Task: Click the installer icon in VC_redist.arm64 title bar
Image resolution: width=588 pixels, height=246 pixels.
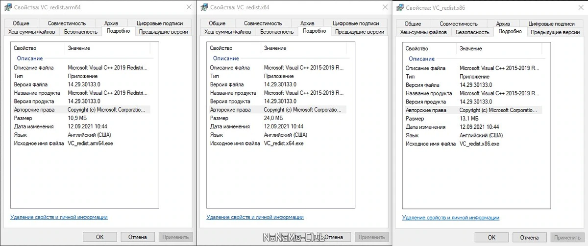Action: [x=7, y=7]
